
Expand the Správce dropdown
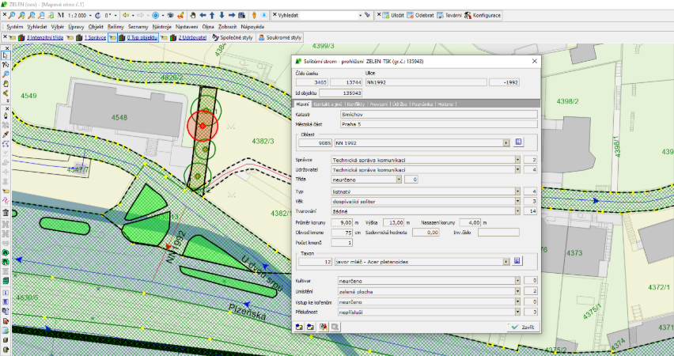pos(517,160)
